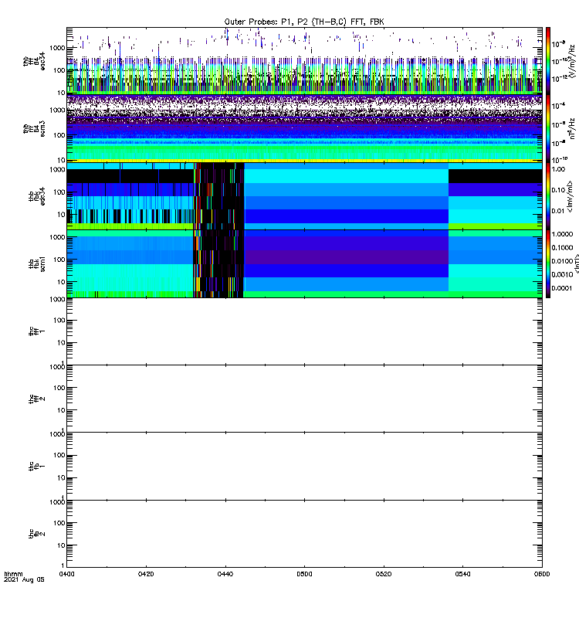The height and width of the screenshot is (618, 579).
Task: Click the <|nT|> color bar
Action: (x=548, y=263)
